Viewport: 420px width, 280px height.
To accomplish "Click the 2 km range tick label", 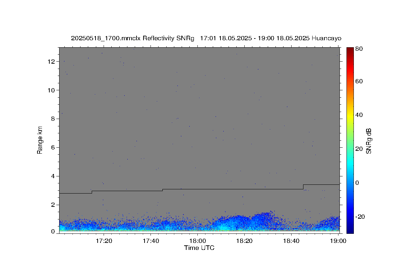I will click(54, 205).
